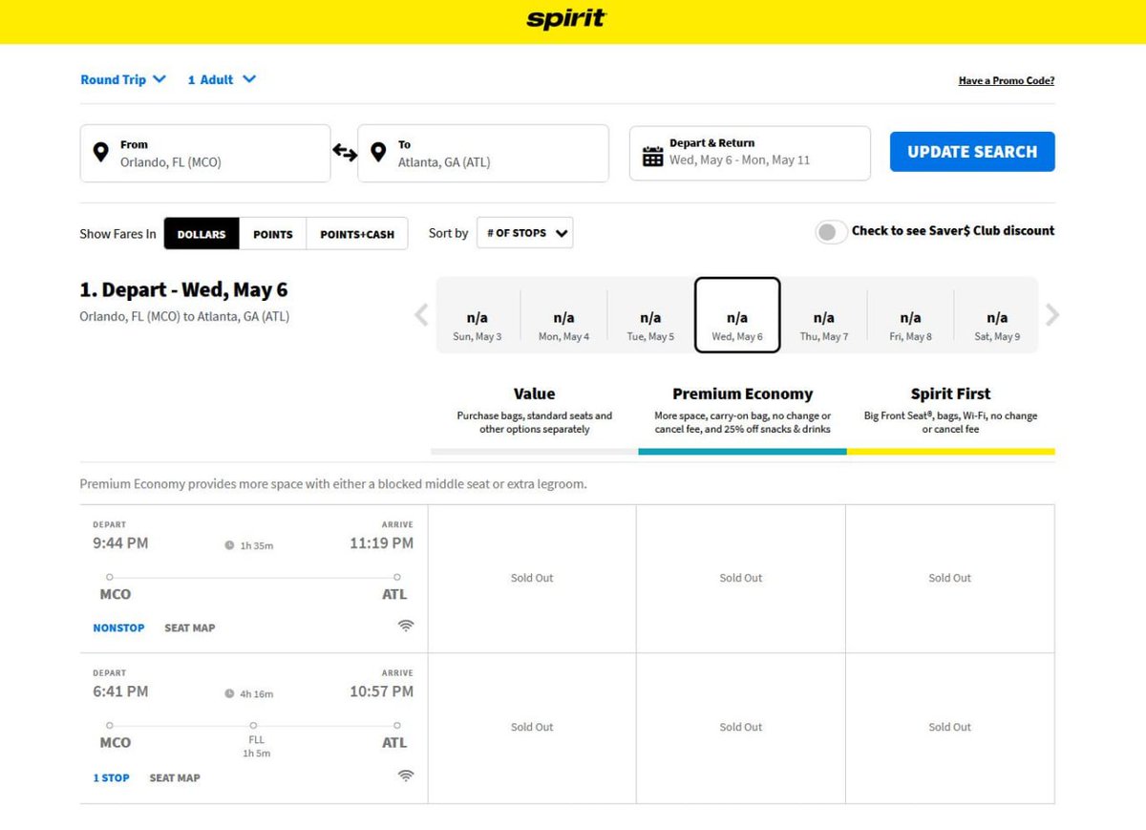
Task: Open the 1 Adult passenger dropdown
Action: point(222,79)
